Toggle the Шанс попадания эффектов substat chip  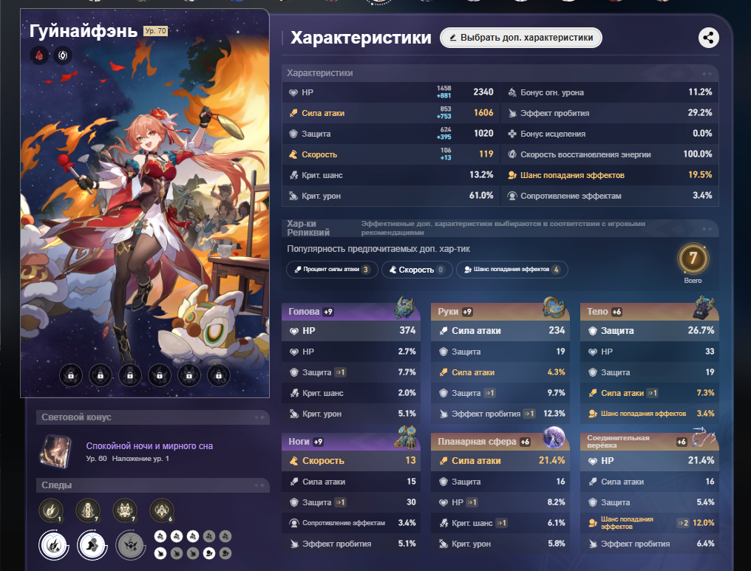click(x=512, y=270)
